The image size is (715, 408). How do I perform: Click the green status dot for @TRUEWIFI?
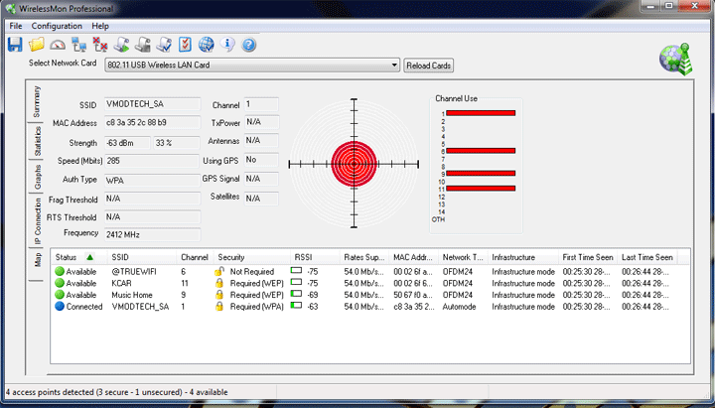[x=60, y=271]
